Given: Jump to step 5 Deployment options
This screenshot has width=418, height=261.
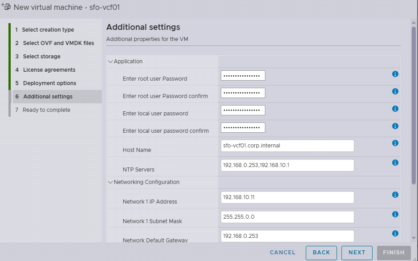Looking at the screenshot, I should pyautogui.click(x=49, y=83).
